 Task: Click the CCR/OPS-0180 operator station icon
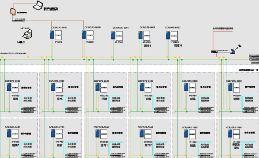(57, 87)
